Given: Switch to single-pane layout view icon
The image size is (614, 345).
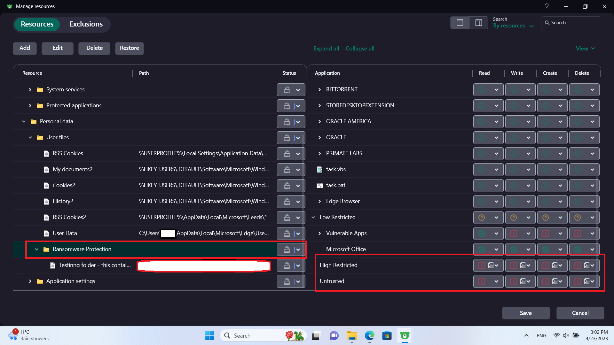Looking at the screenshot, I should coord(460,23).
